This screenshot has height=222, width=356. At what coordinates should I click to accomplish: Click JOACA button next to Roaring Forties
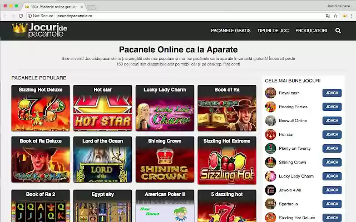(332, 107)
